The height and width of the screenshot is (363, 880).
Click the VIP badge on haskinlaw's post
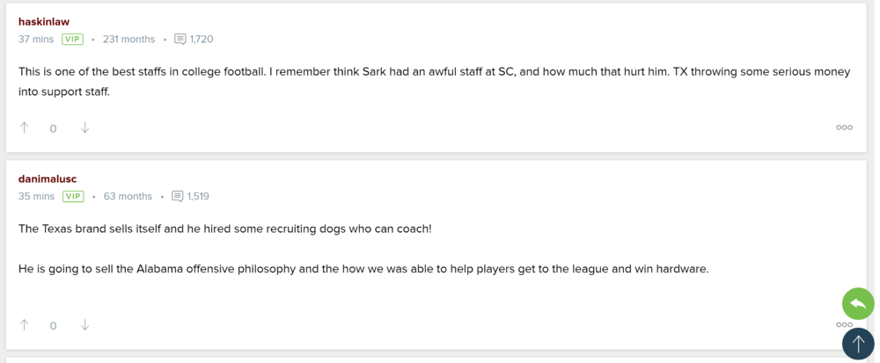pyautogui.click(x=73, y=40)
